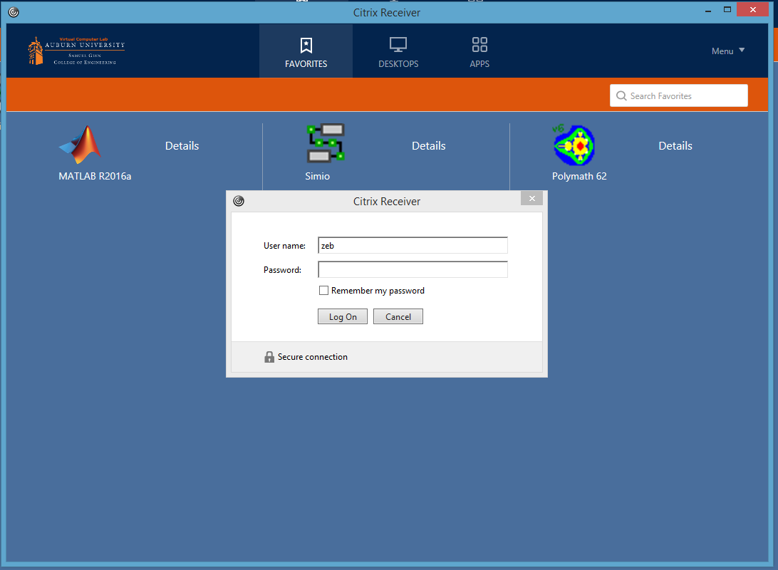Click the Auburn University logo

click(76, 51)
